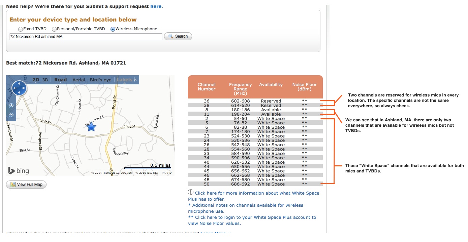Click frequency cell 530-536

[240, 140]
